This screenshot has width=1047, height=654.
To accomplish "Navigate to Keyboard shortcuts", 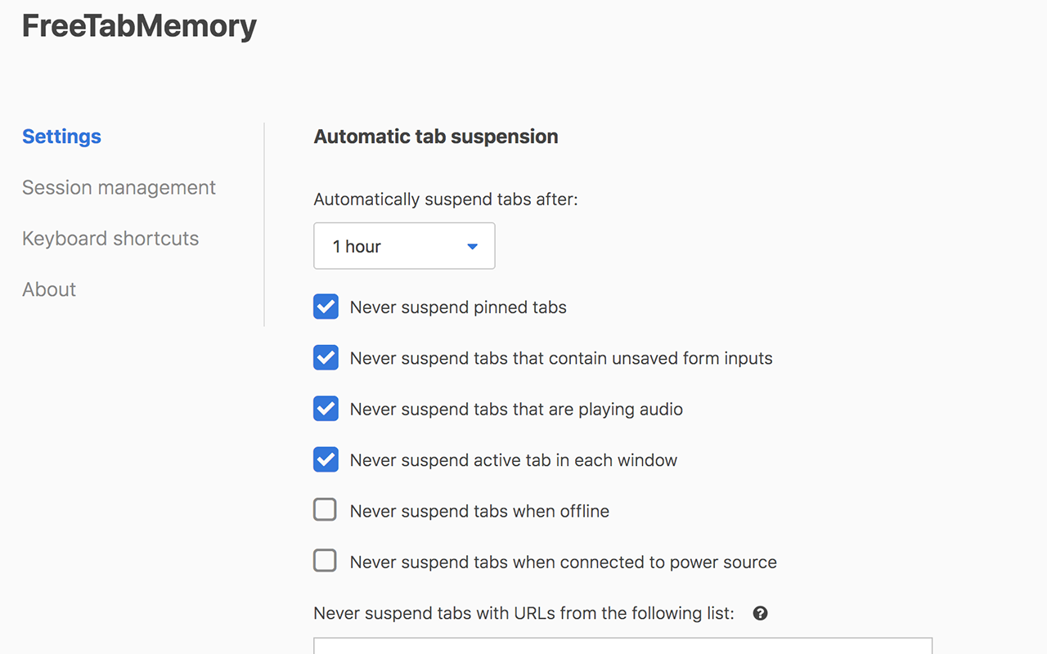I will (110, 238).
